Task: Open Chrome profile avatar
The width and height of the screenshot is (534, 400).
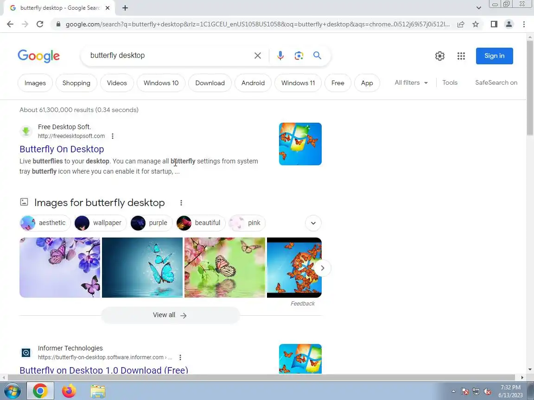Action: (509, 24)
